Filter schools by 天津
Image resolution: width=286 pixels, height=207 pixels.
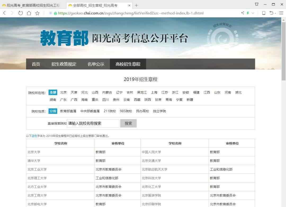[x=74, y=92]
